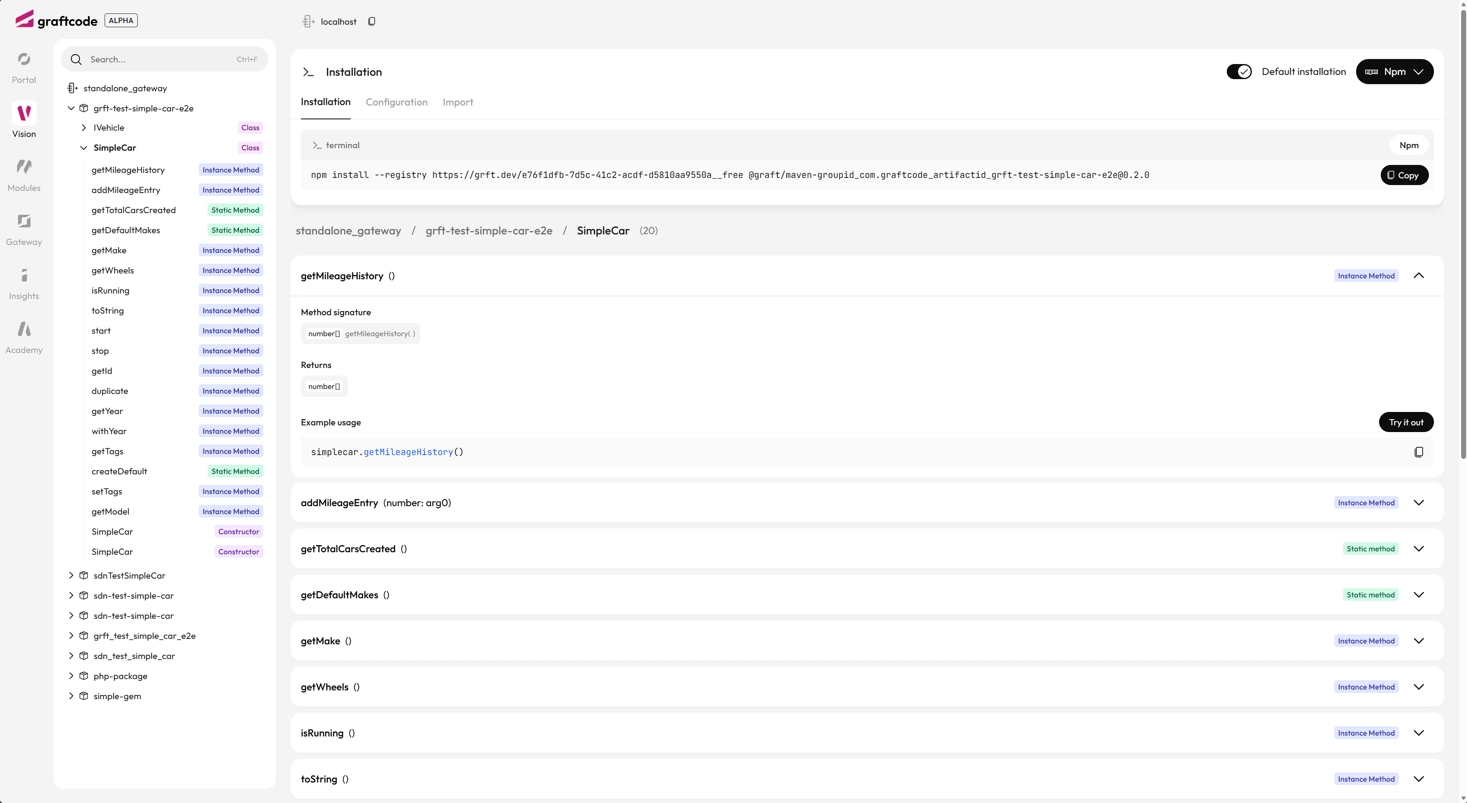Click the standalone_gateway tree icon

72,88
